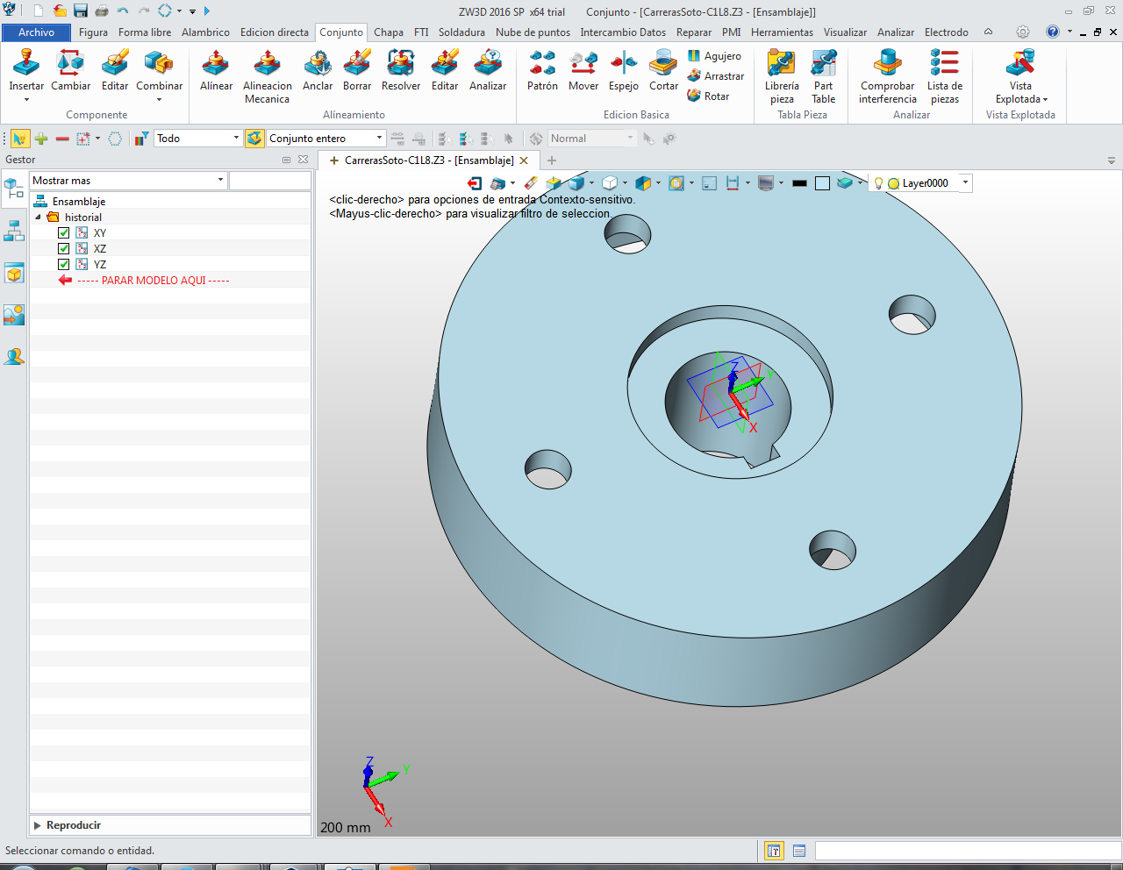Open the Vista Explotada dropdown arrow
1123x870 pixels.
coord(1046,100)
